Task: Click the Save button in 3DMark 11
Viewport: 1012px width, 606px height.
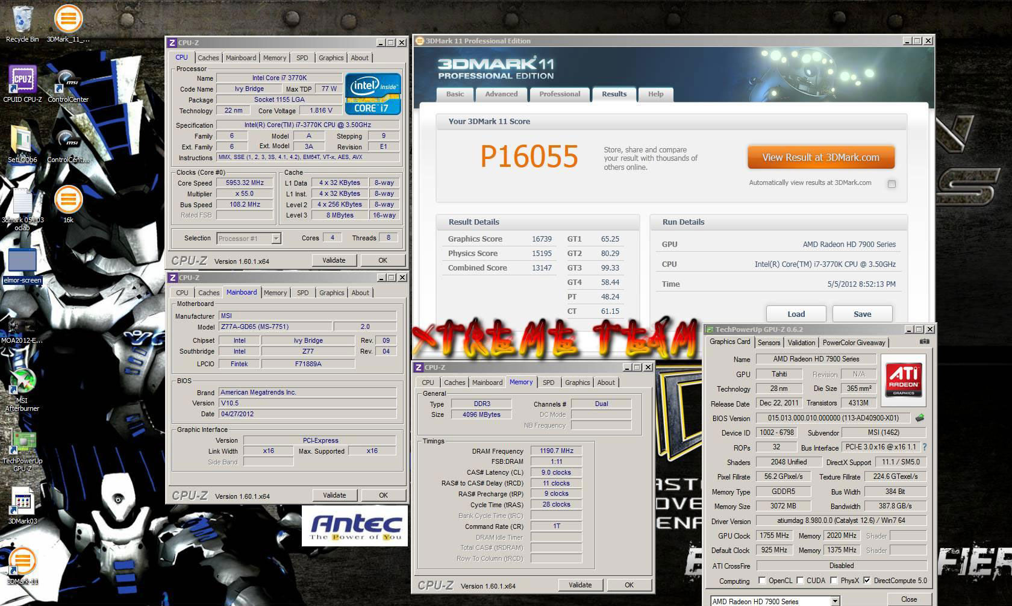Action: click(x=862, y=314)
